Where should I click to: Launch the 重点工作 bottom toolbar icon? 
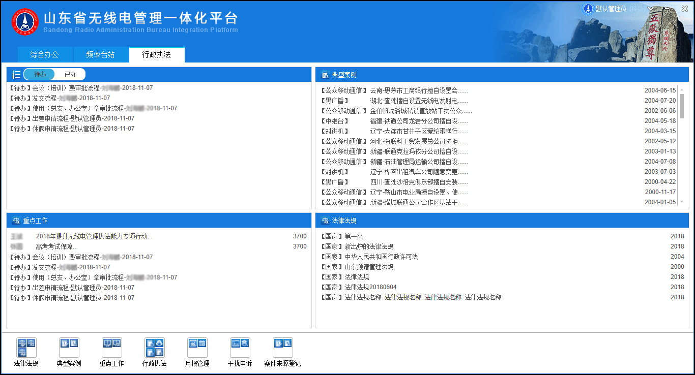112,348
